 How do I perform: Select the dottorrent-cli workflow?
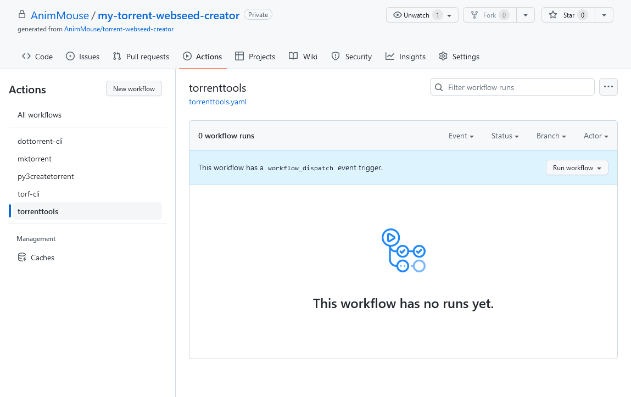click(x=40, y=141)
